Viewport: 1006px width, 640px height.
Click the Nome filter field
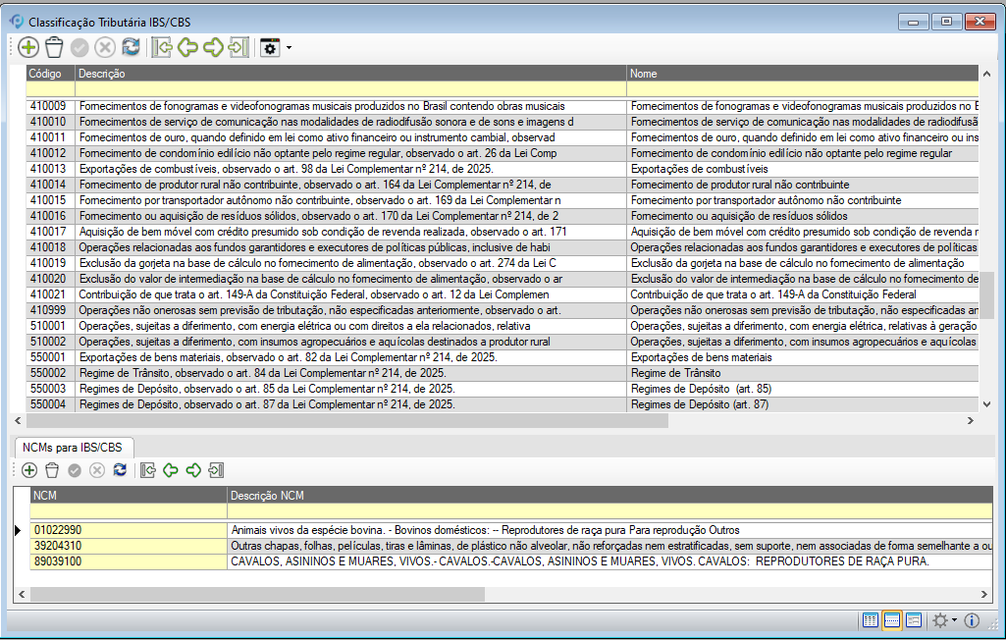803,89
